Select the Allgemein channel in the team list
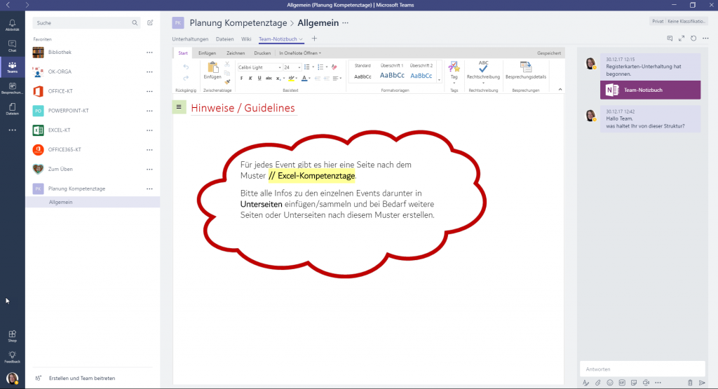This screenshot has height=389, width=718. coord(93,202)
